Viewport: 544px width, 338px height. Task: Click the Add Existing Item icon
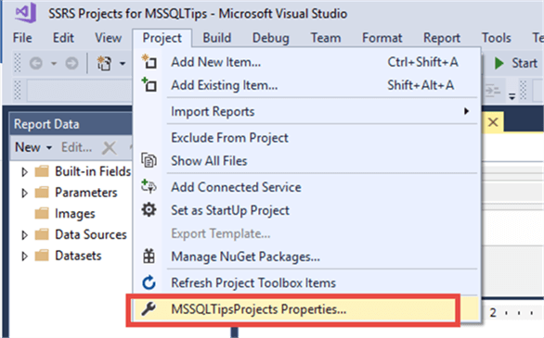pyautogui.click(x=149, y=85)
